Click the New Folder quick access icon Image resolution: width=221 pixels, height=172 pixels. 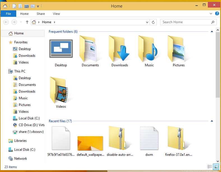click(20, 6)
